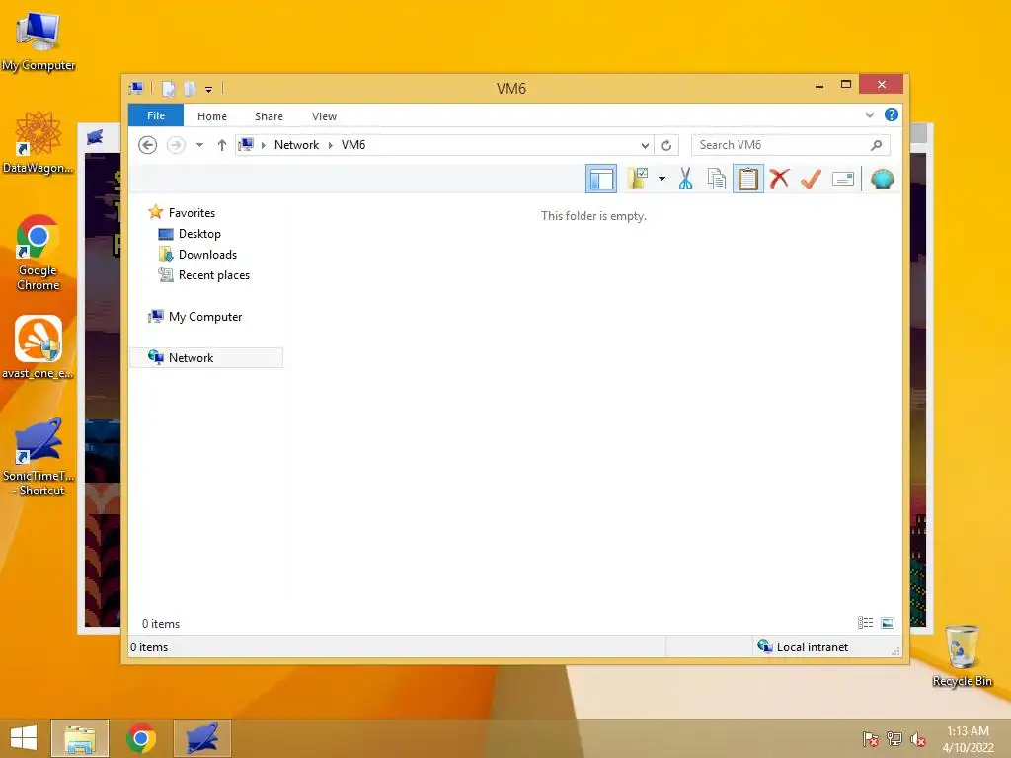
Task: Click the taskbar clock 1:13 AM
Action: click(x=968, y=739)
